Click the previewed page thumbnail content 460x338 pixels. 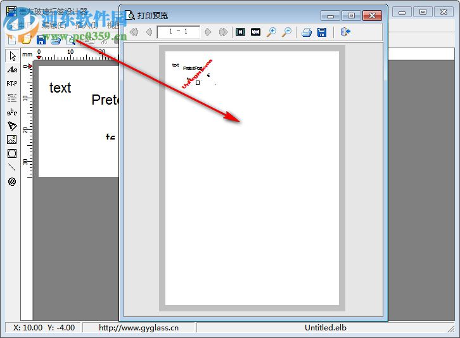[x=252, y=178]
